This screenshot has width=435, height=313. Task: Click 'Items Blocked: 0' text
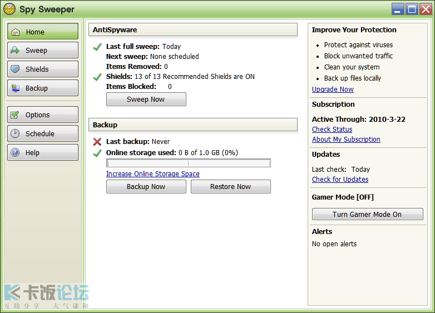point(139,87)
